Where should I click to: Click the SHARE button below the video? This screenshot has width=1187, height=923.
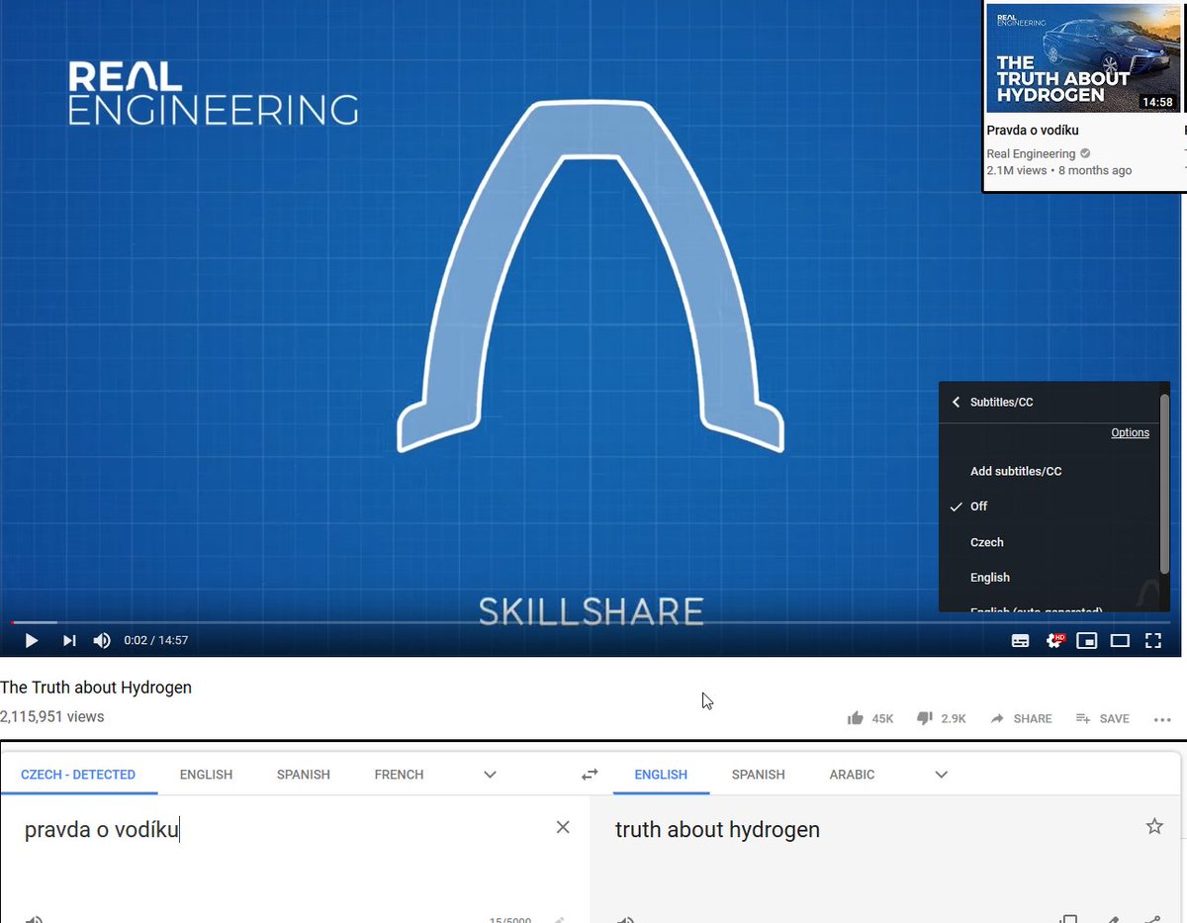(1022, 719)
